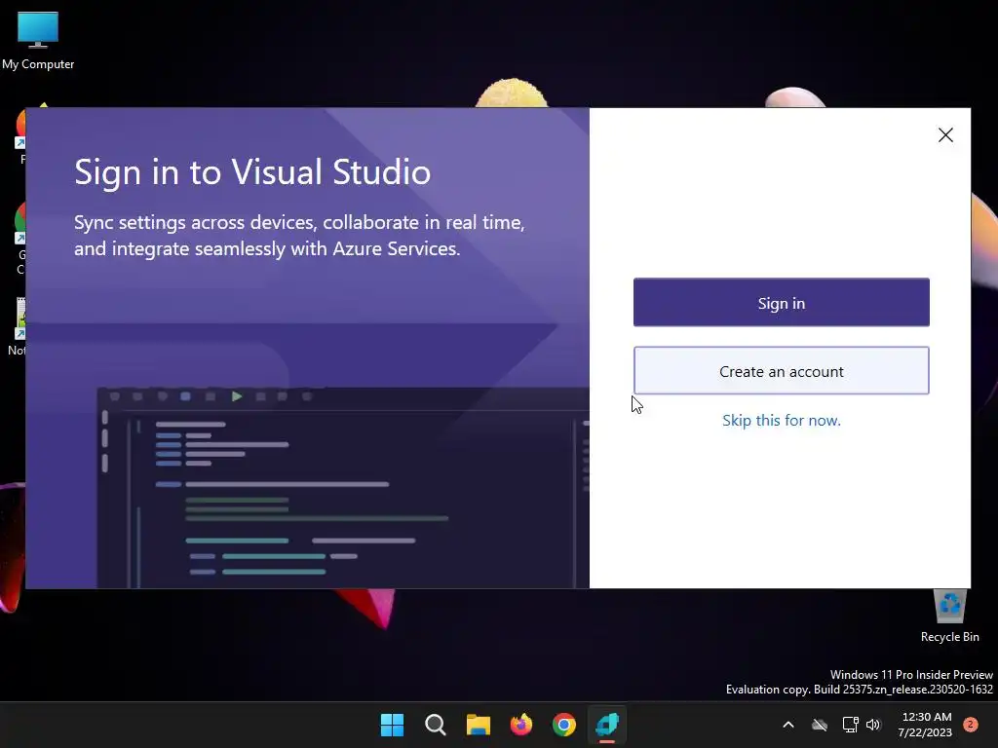The width and height of the screenshot is (998, 748).
Task: Select the My Computer desktop icon
Action: click(x=38, y=41)
